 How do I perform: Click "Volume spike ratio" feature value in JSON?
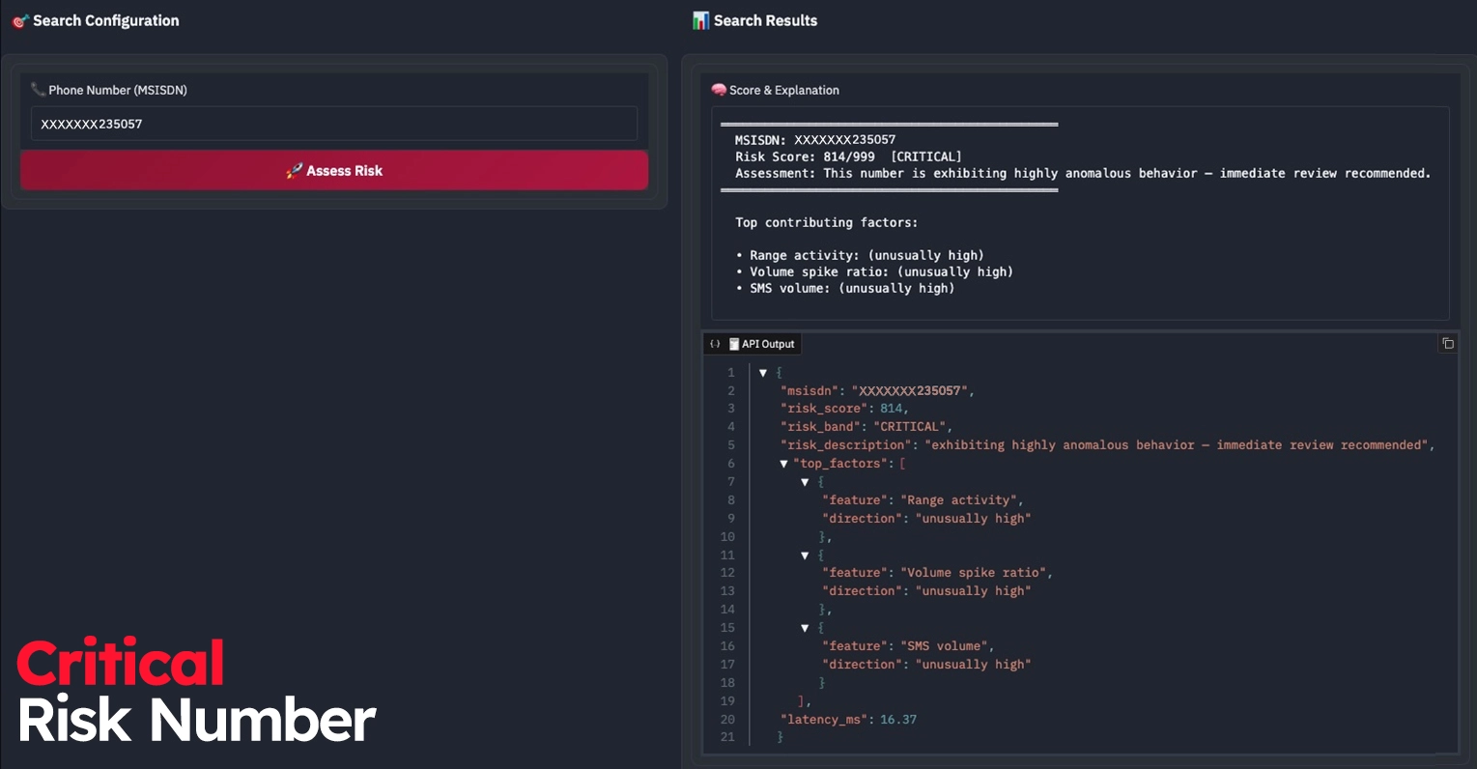click(x=974, y=573)
